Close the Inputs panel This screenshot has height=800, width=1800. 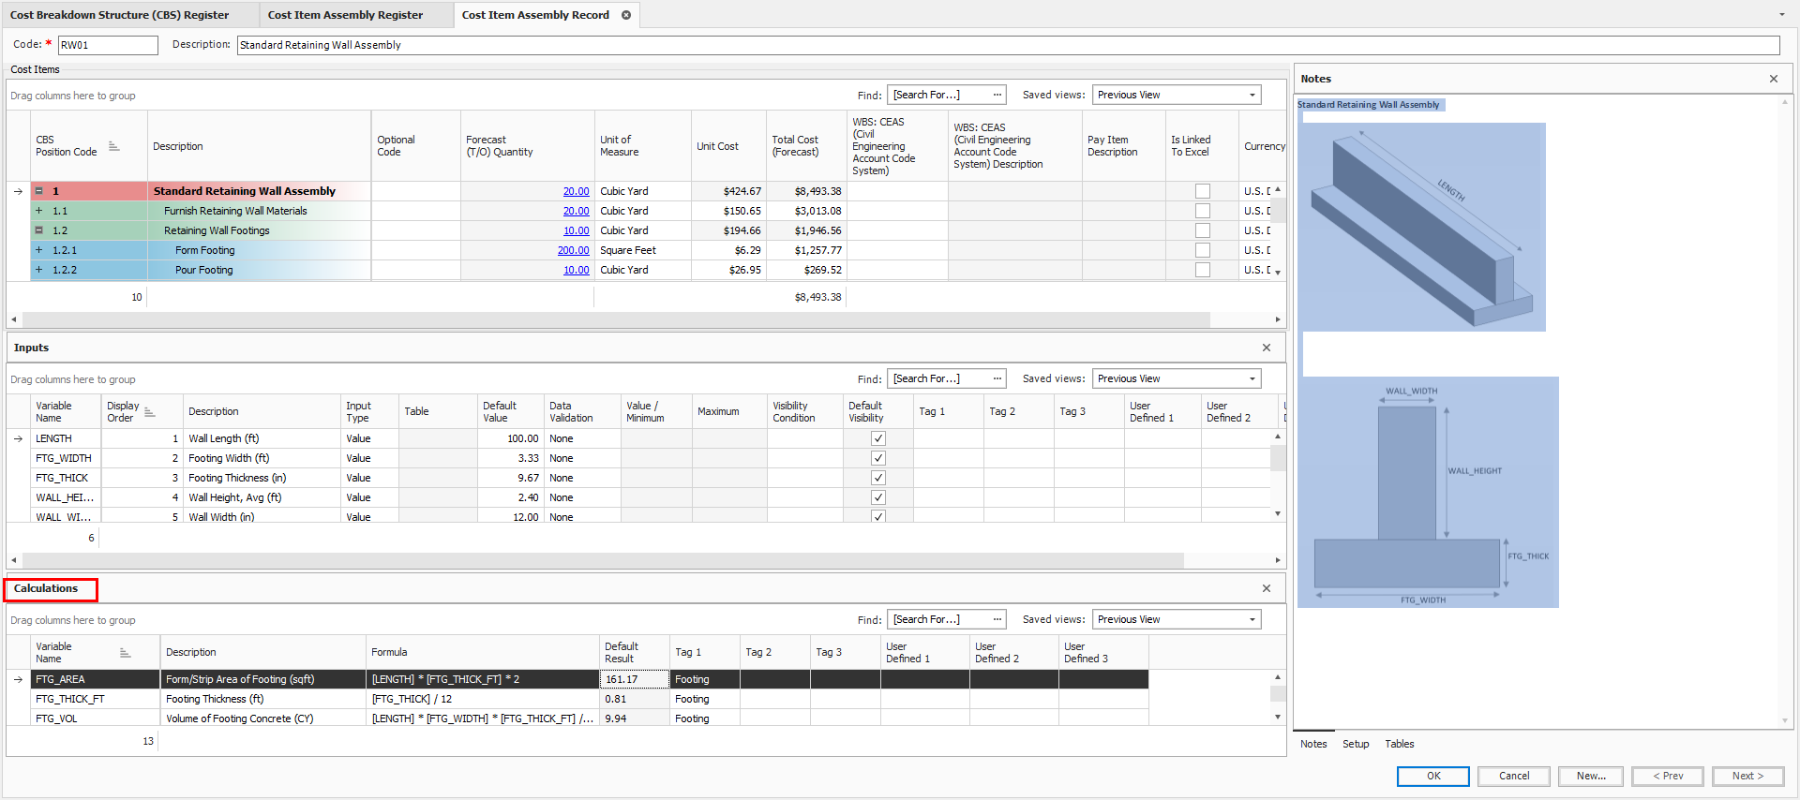[x=1266, y=348]
